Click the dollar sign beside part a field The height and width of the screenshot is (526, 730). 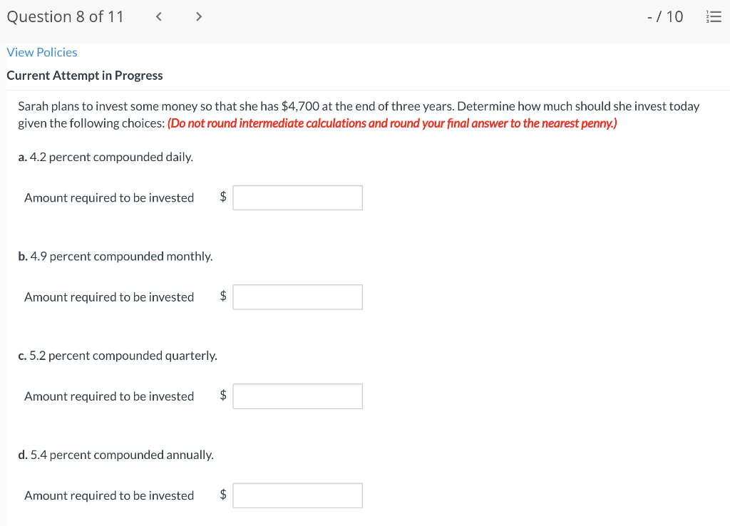pos(223,197)
